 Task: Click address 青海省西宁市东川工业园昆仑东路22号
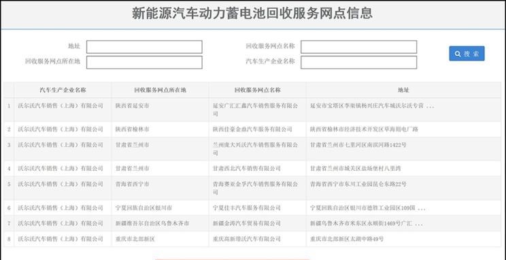pos(358,184)
